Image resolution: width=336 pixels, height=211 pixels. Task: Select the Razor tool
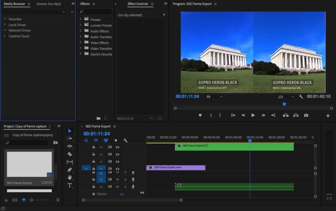(70, 154)
